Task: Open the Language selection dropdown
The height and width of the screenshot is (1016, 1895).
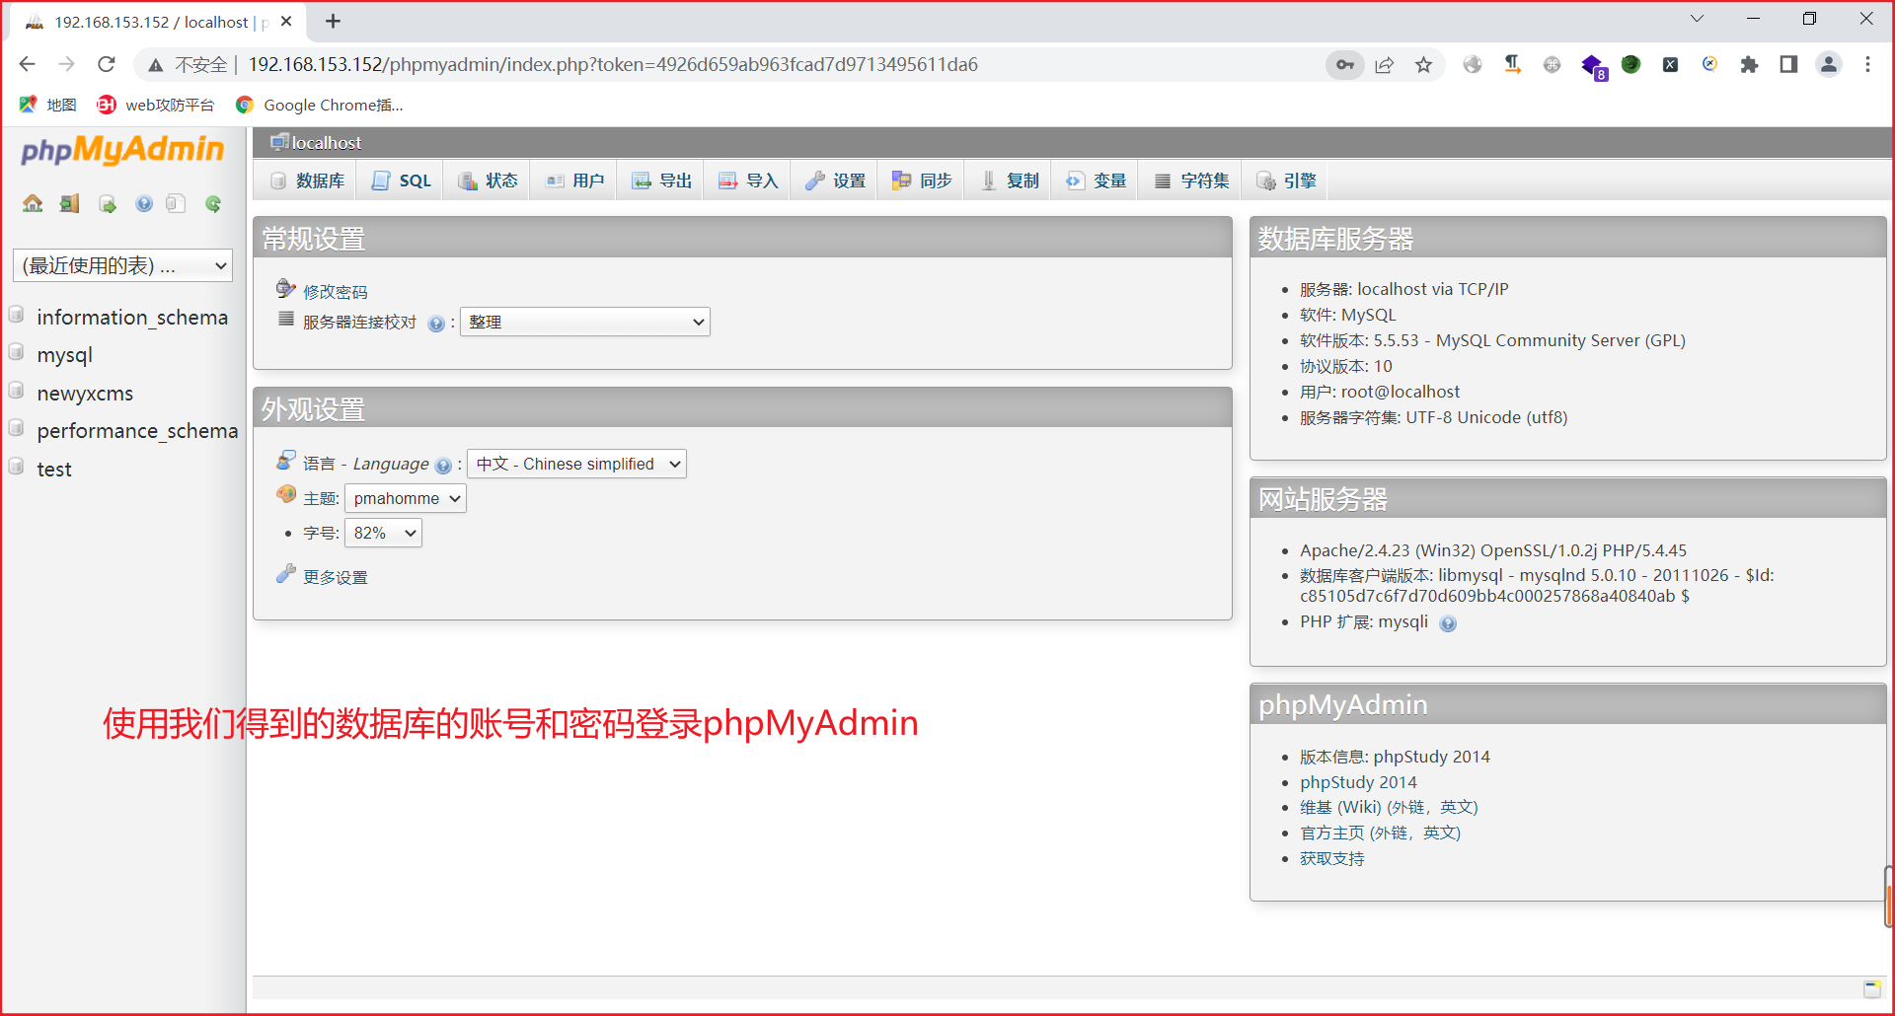Action: point(576,464)
